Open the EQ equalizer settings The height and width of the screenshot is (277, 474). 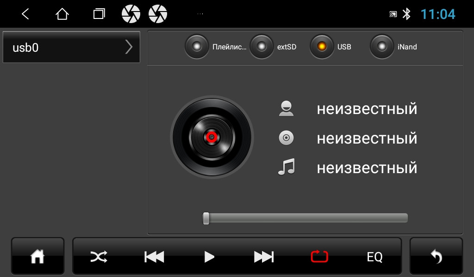374,257
